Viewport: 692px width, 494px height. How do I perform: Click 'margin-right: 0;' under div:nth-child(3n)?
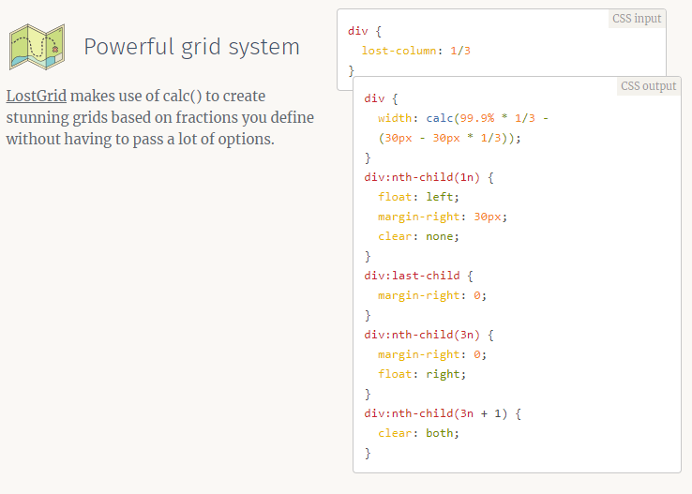point(432,354)
